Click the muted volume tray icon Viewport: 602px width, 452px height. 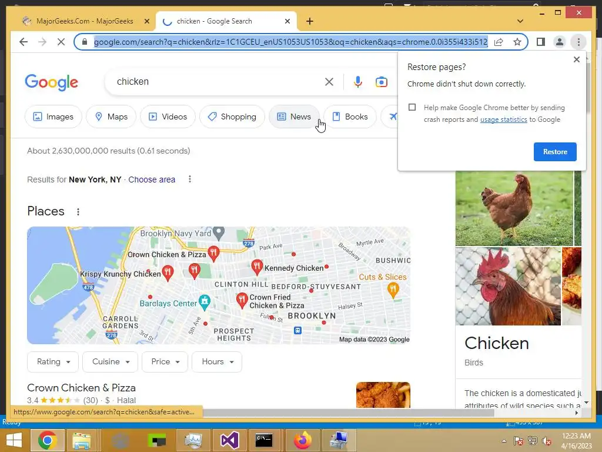click(x=546, y=441)
